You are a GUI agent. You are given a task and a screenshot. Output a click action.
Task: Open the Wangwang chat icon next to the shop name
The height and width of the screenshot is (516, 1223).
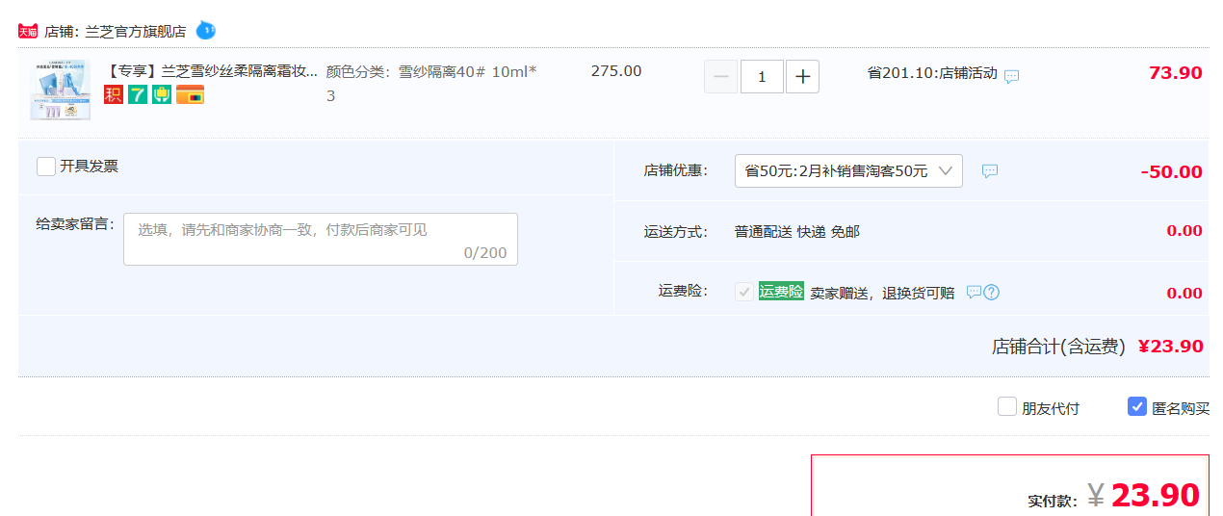tap(206, 31)
